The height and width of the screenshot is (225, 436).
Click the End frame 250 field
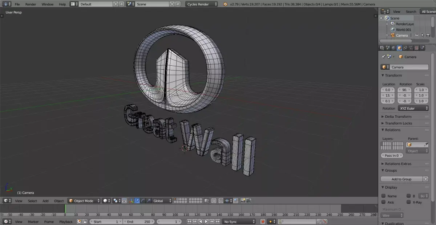[x=138, y=221]
